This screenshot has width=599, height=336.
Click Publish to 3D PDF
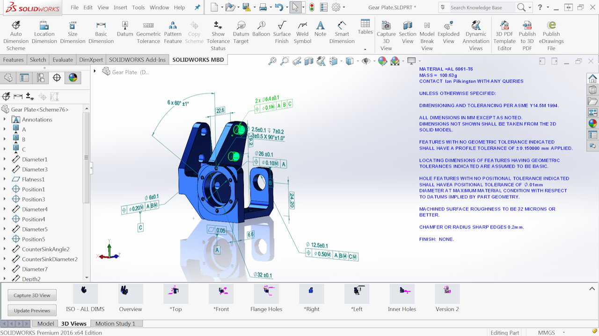point(527,34)
